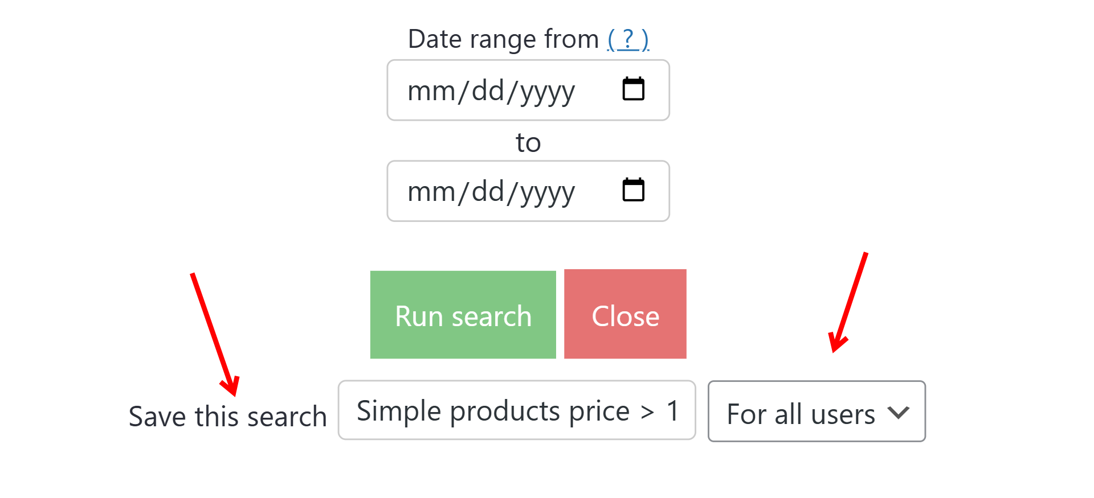Select the month segment of start date

pos(431,91)
